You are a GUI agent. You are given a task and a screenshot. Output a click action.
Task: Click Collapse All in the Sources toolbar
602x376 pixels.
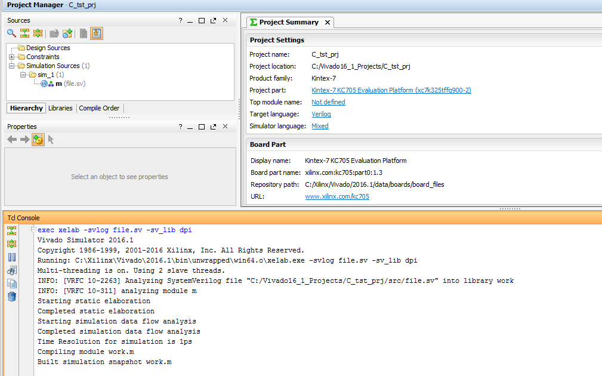click(25, 33)
